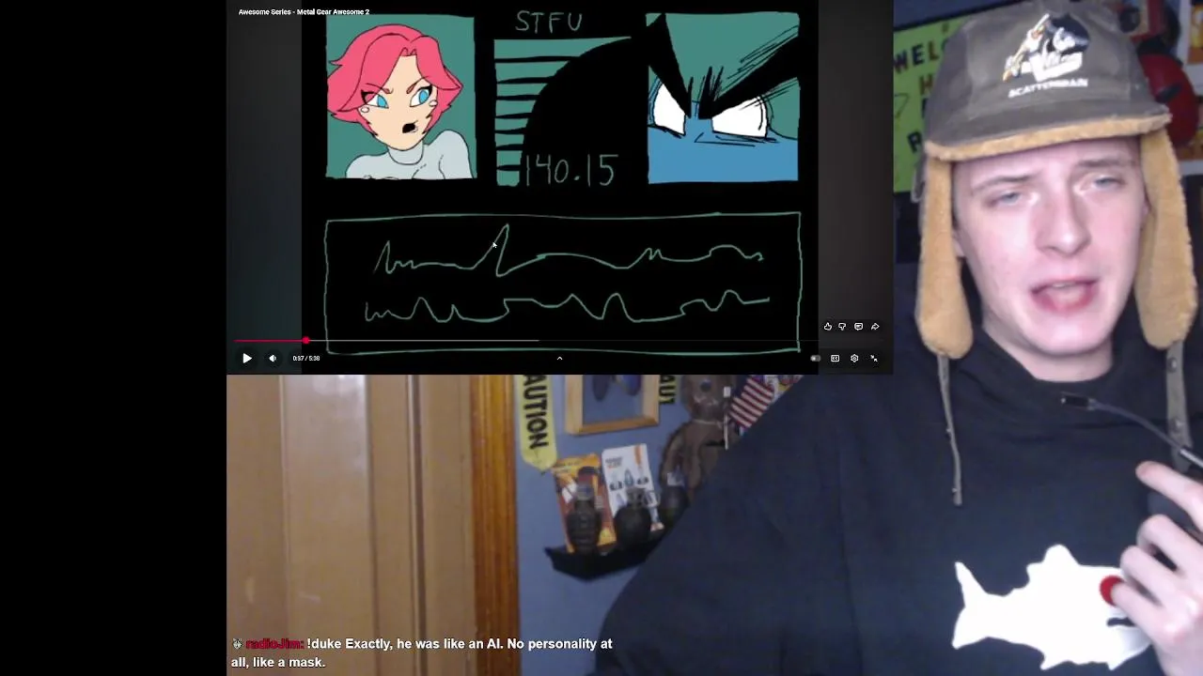Play the Metal Gear Awesome 2 video
The image size is (1203, 676).
coord(247,358)
